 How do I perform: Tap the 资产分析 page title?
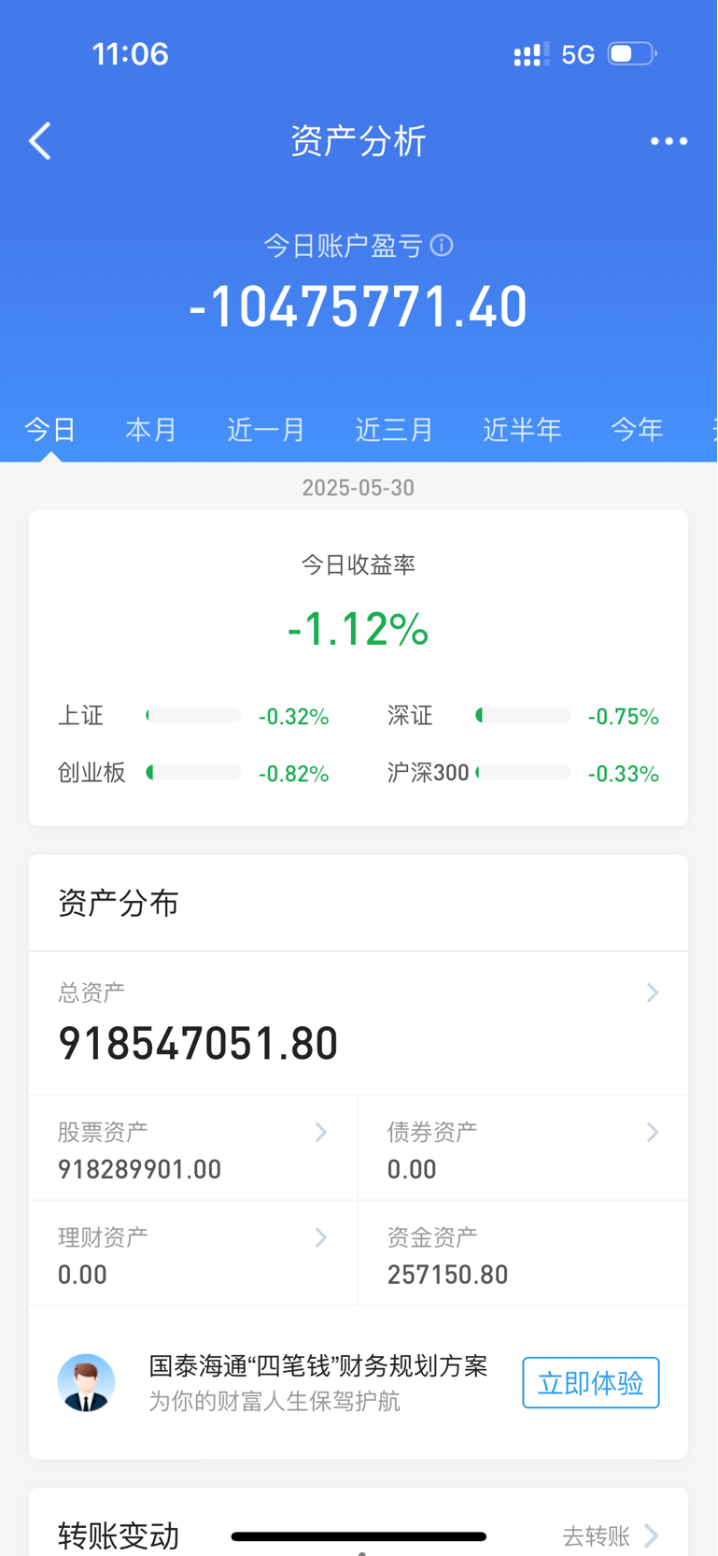coord(359,141)
